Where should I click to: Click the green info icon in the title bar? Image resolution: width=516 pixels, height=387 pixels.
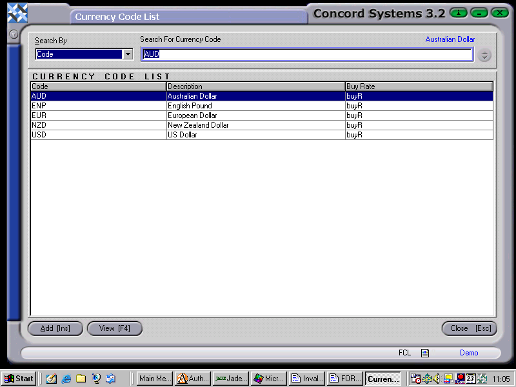pos(458,12)
